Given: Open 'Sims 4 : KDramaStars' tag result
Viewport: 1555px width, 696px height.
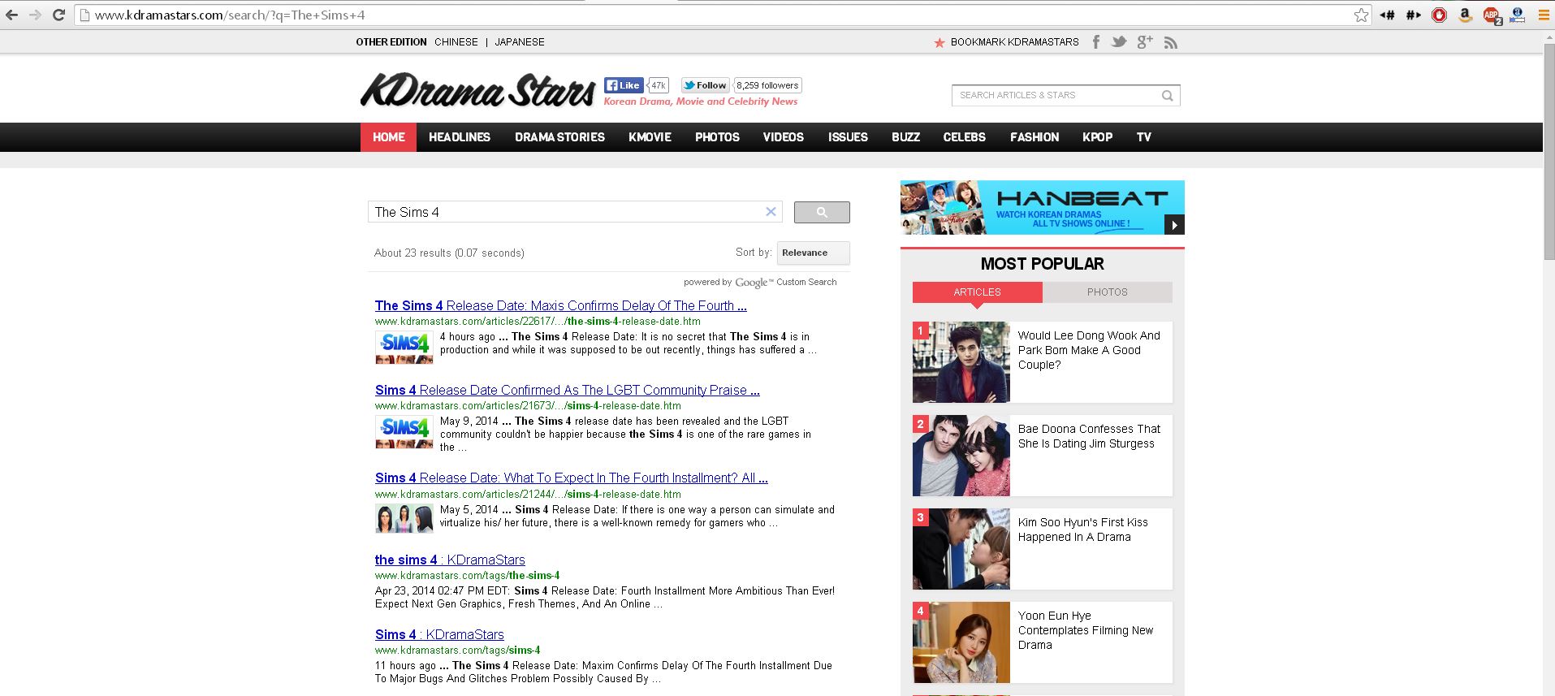Looking at the screenshot, I should click(x=439, y=635).
